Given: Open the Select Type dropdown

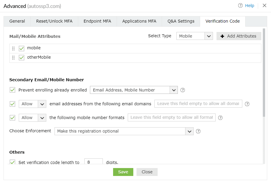Looking at the screenshot, I should pos(194,36).
